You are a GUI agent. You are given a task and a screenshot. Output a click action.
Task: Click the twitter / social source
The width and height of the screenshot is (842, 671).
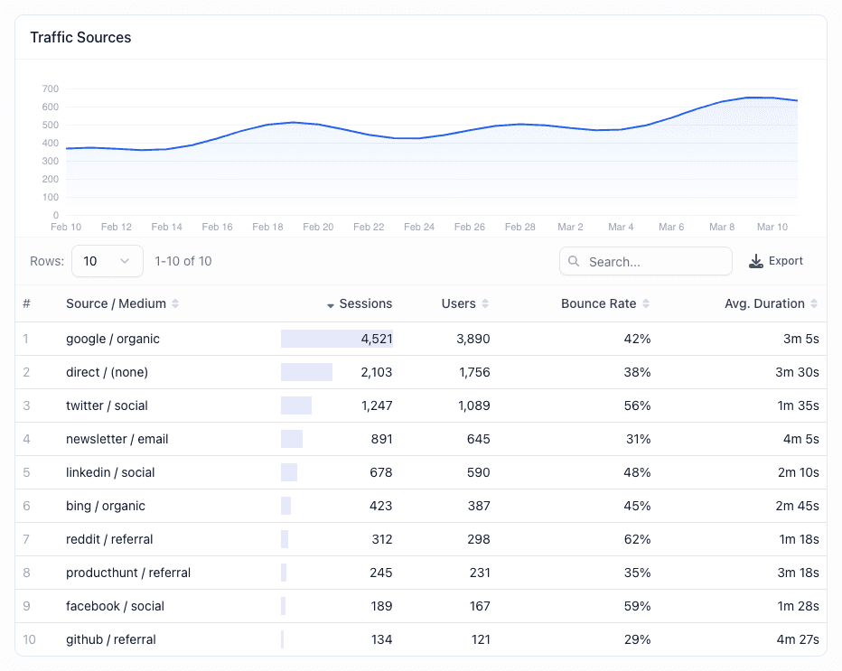click(107, 405)
